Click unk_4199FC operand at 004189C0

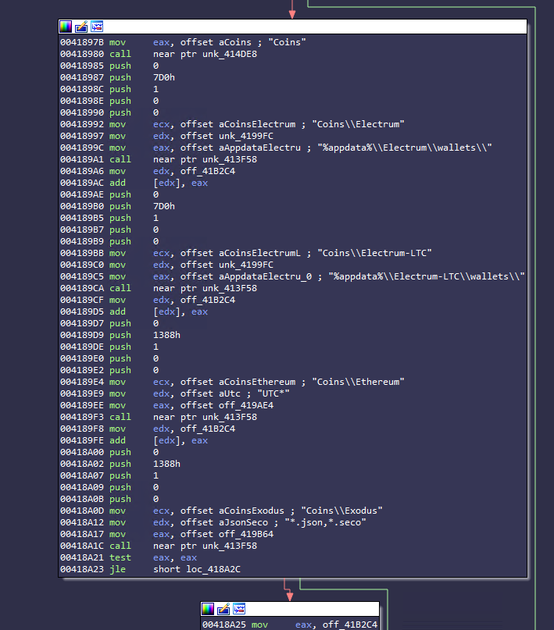[x=246, y=265]
